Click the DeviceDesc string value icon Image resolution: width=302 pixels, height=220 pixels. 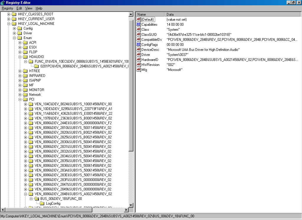click(x=139, y=49)
